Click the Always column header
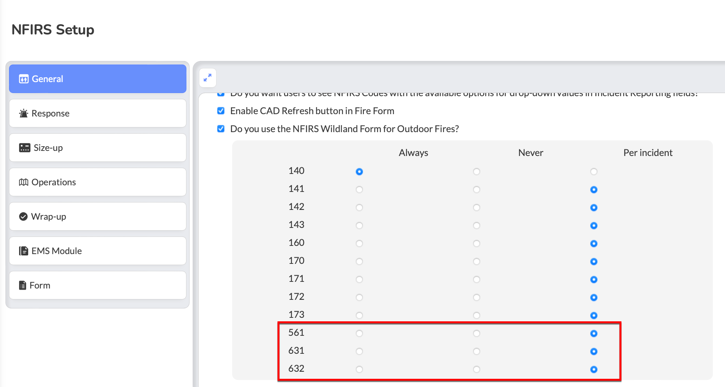725x387 pixels. (414, 153)
